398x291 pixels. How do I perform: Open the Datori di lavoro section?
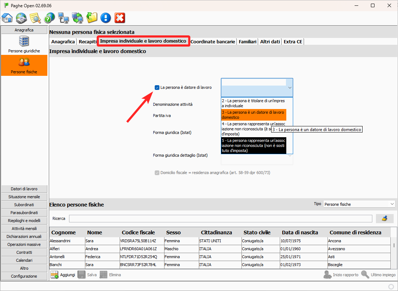[x=24, y=189]
